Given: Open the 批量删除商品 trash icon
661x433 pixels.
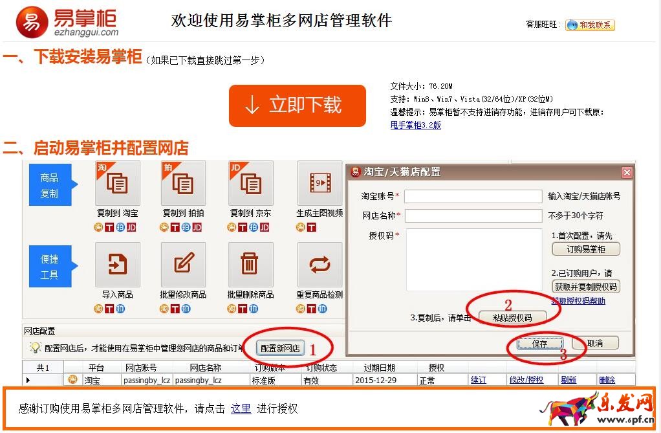Looking at the screenshot, I should click(x=251, y=265).
